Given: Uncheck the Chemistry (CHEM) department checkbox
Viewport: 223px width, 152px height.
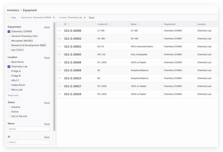Looking at the screenshot, I should pyautogui.click(x=9, y=31).
